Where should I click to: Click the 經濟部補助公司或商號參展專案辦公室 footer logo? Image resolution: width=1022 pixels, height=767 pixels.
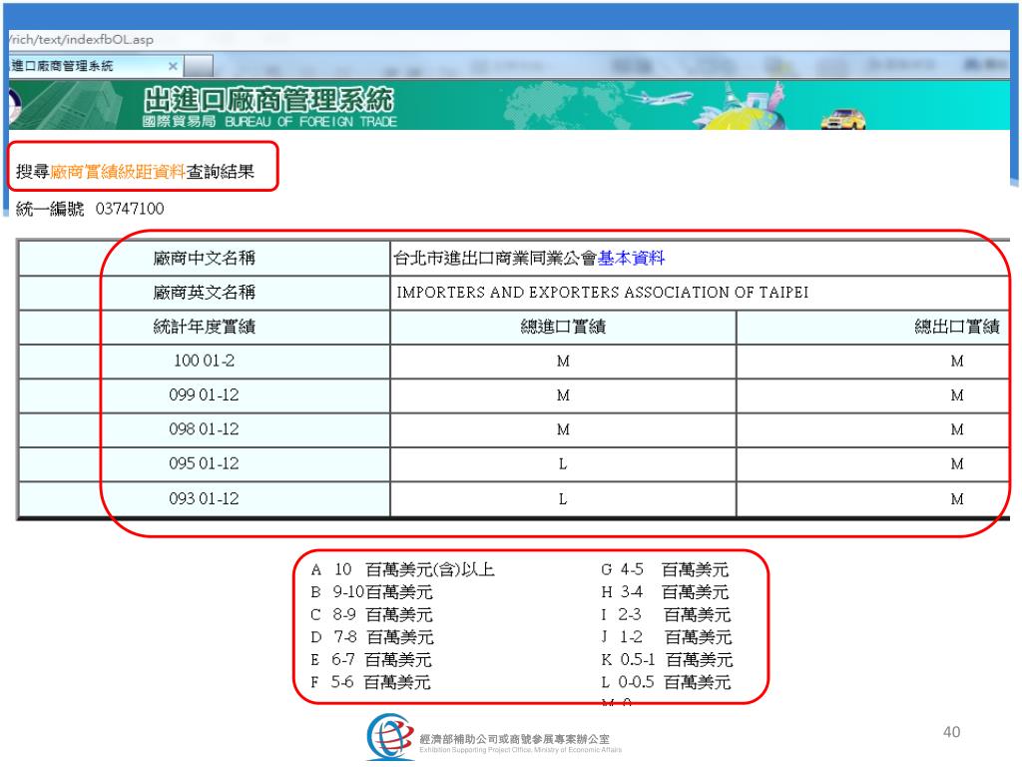click(494, 736)
